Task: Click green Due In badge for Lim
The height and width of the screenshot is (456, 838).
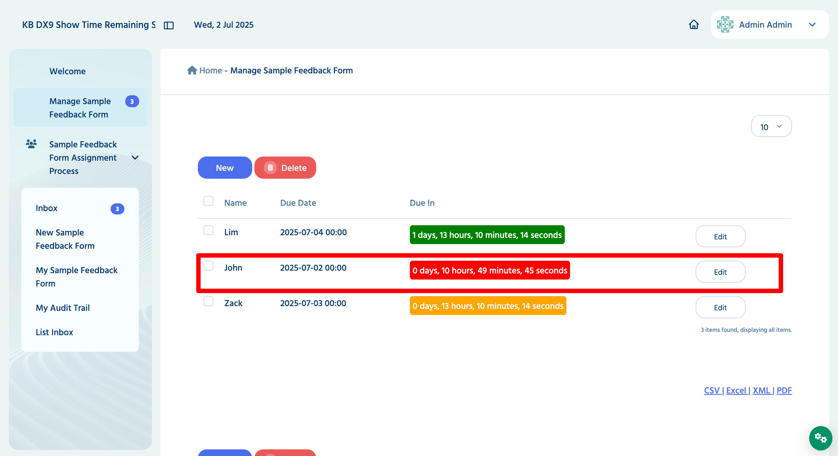Action: click(487, 235)
